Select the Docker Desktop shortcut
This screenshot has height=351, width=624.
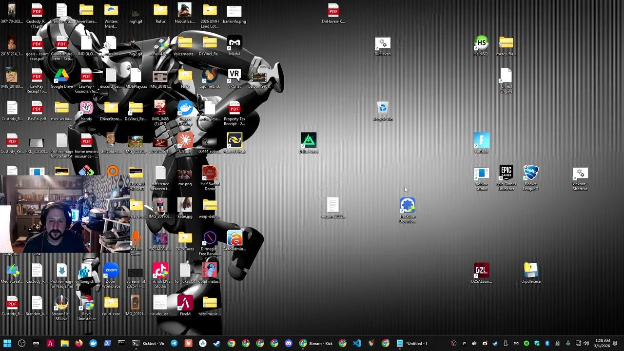(x=185, y=114)
